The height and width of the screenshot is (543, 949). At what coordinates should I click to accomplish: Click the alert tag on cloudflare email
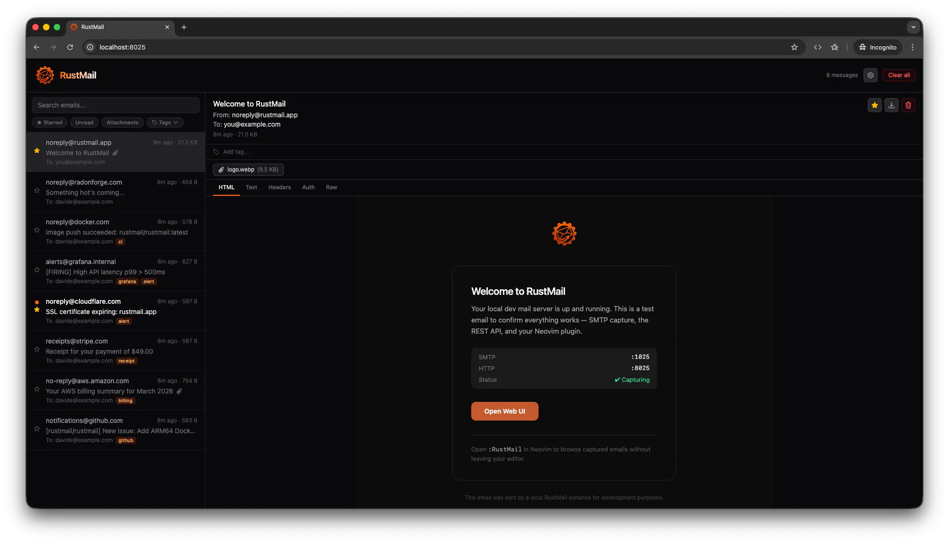pos(124,322)
